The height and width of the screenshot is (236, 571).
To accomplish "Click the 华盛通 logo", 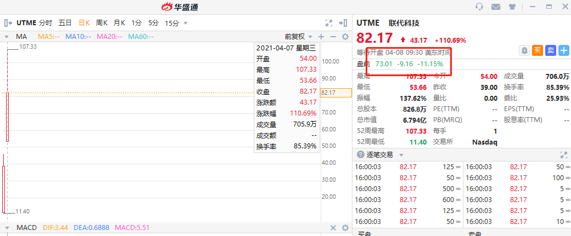I will click(180, 7).
